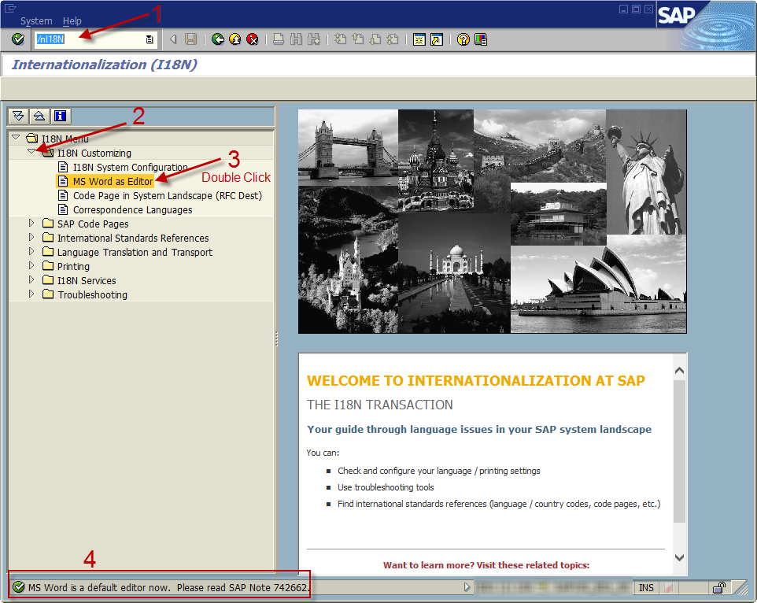The width and height of the screenshot is (757, 603).
Task: Click the green Back arrow icon
Action: click(x=218, y=39)
